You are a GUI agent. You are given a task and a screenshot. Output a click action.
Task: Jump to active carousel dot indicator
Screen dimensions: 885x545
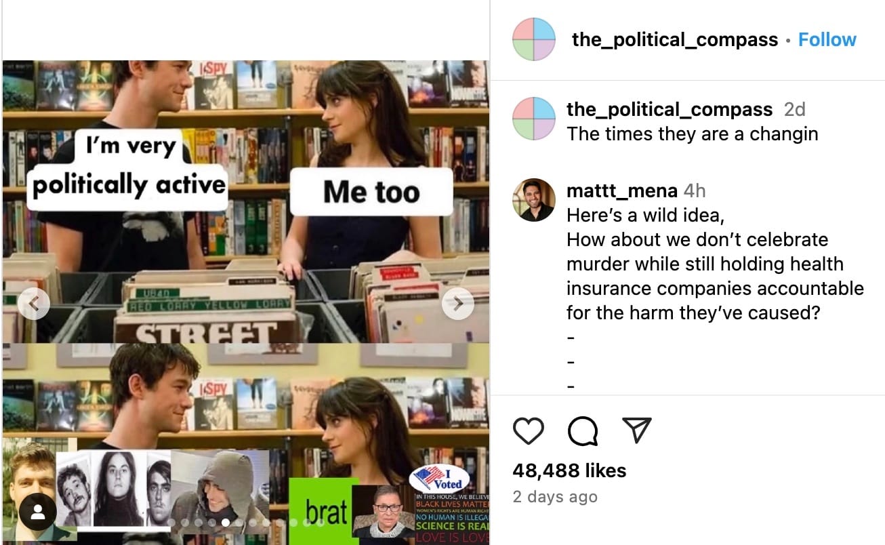click(x=225, y=523)
